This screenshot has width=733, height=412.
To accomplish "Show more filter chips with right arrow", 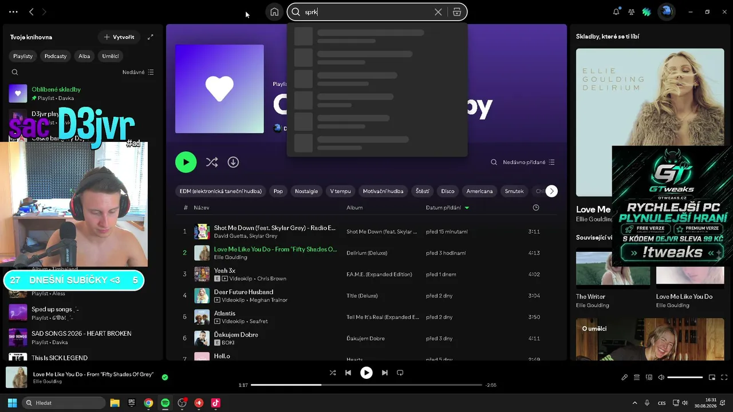I will pos(551,191).
